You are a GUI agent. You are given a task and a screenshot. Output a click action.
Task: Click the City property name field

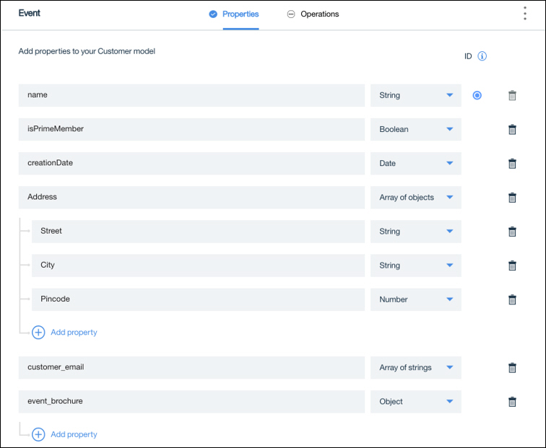(198, 265)
